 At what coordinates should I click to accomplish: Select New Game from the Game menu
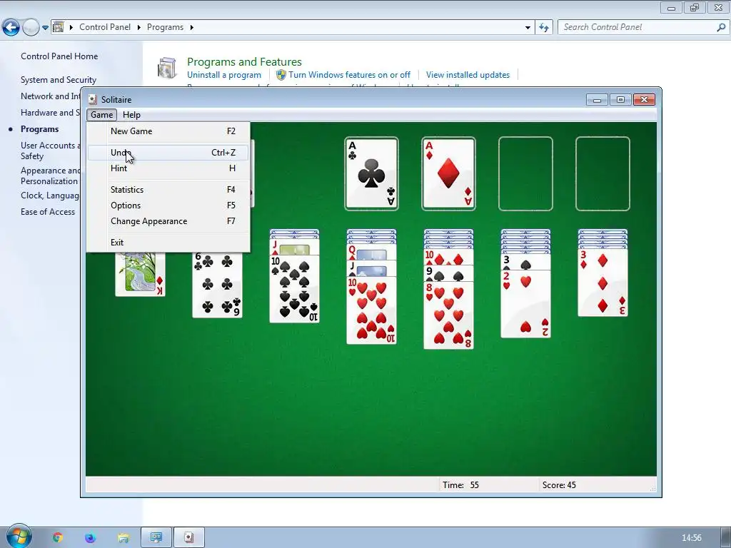[x=168, y=131]
